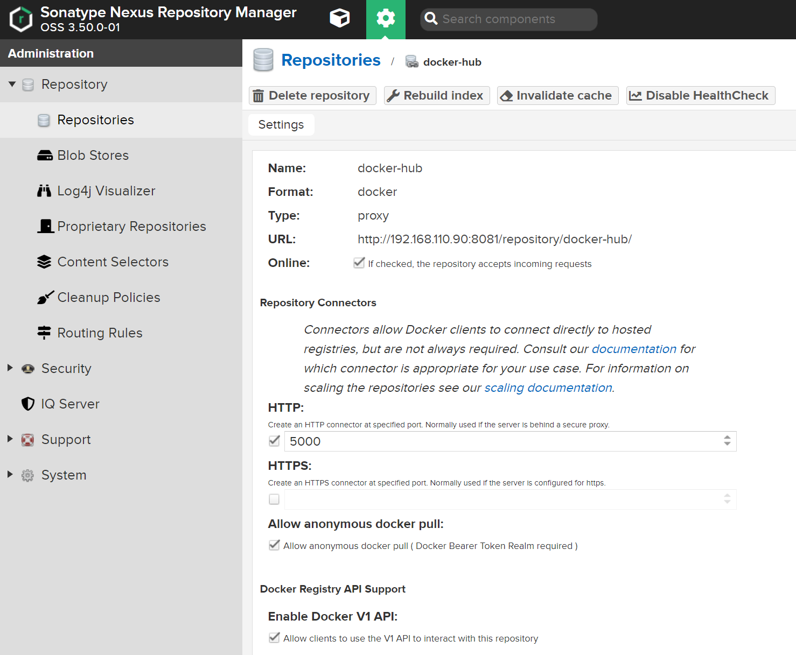The width and height of the screenshot is (796, 655).
Task: Expand the Security tree section arrow
Action: tap(10, 368)
